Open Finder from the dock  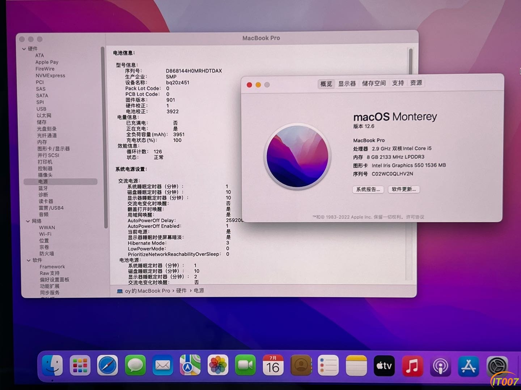[x=52, y=365]
